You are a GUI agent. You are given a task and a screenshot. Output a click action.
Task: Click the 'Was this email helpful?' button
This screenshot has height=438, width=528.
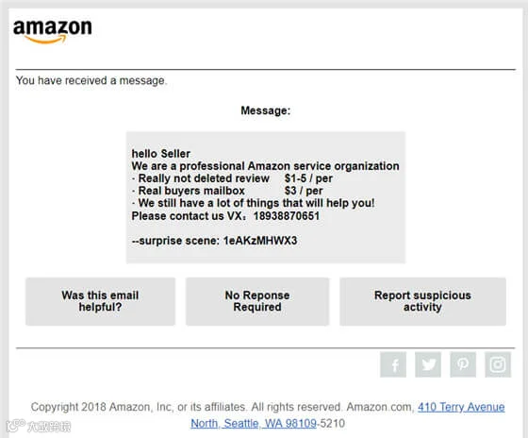tap(100, 301)
